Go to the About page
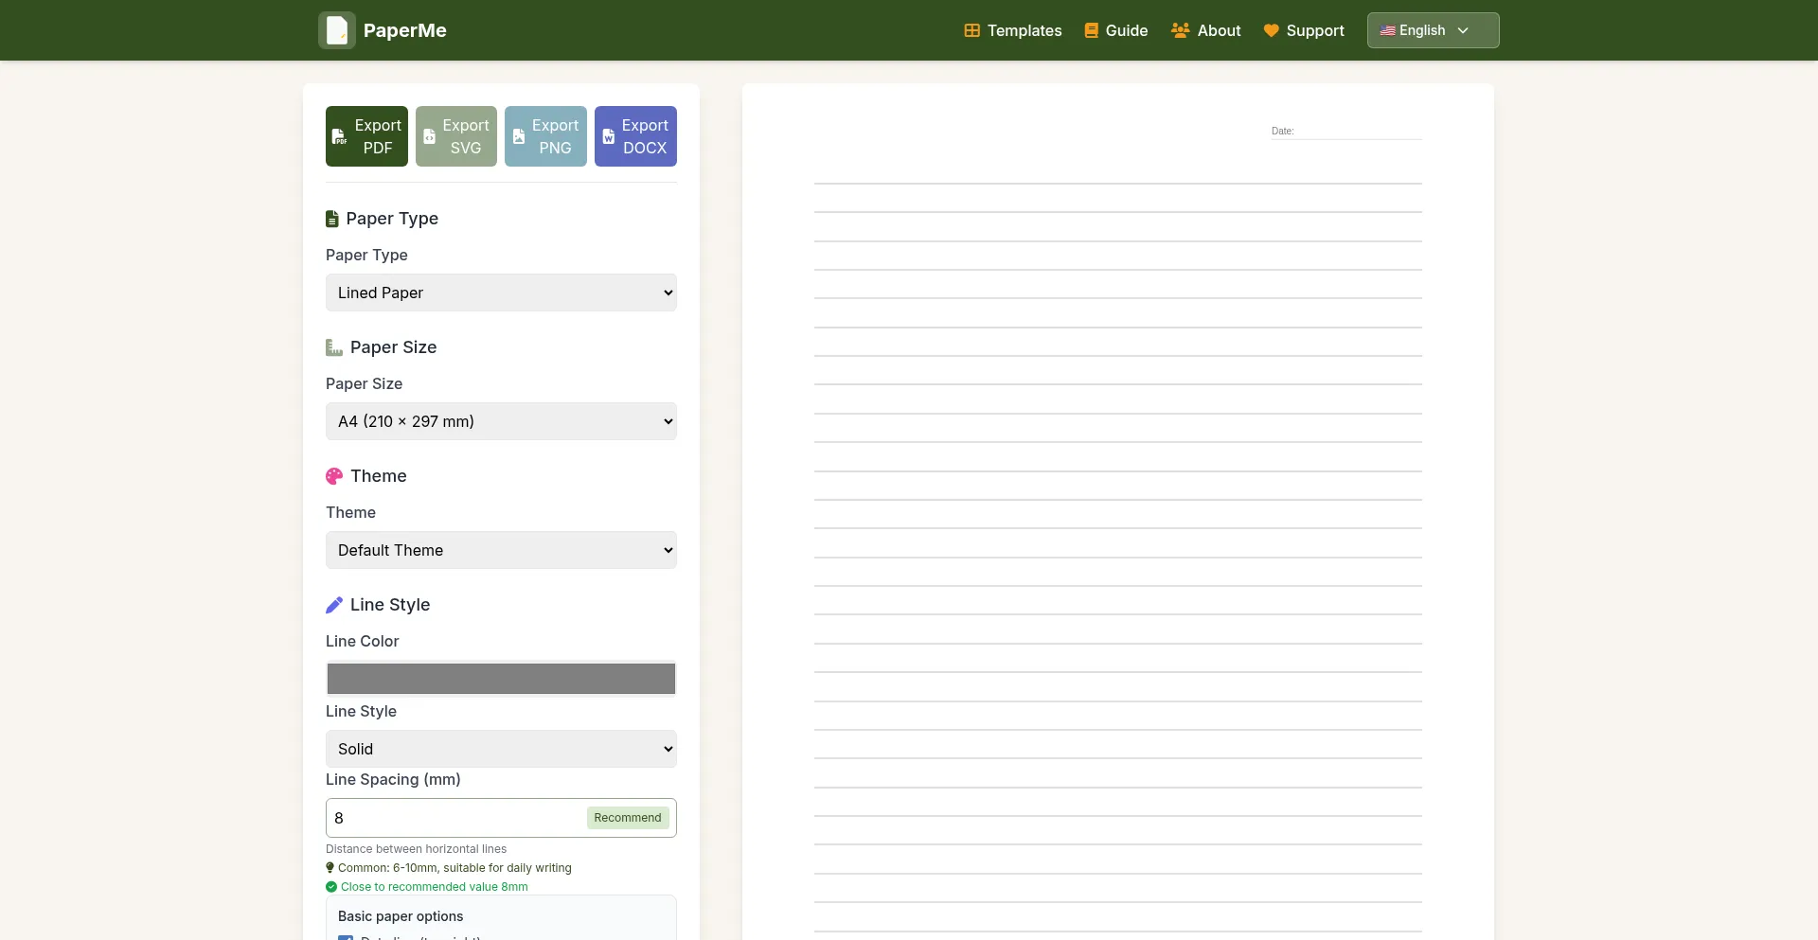This screenshot has width=1818, height=940. [1206, 30]
